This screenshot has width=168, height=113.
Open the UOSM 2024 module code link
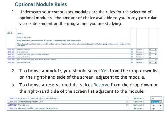coord(12,108)
